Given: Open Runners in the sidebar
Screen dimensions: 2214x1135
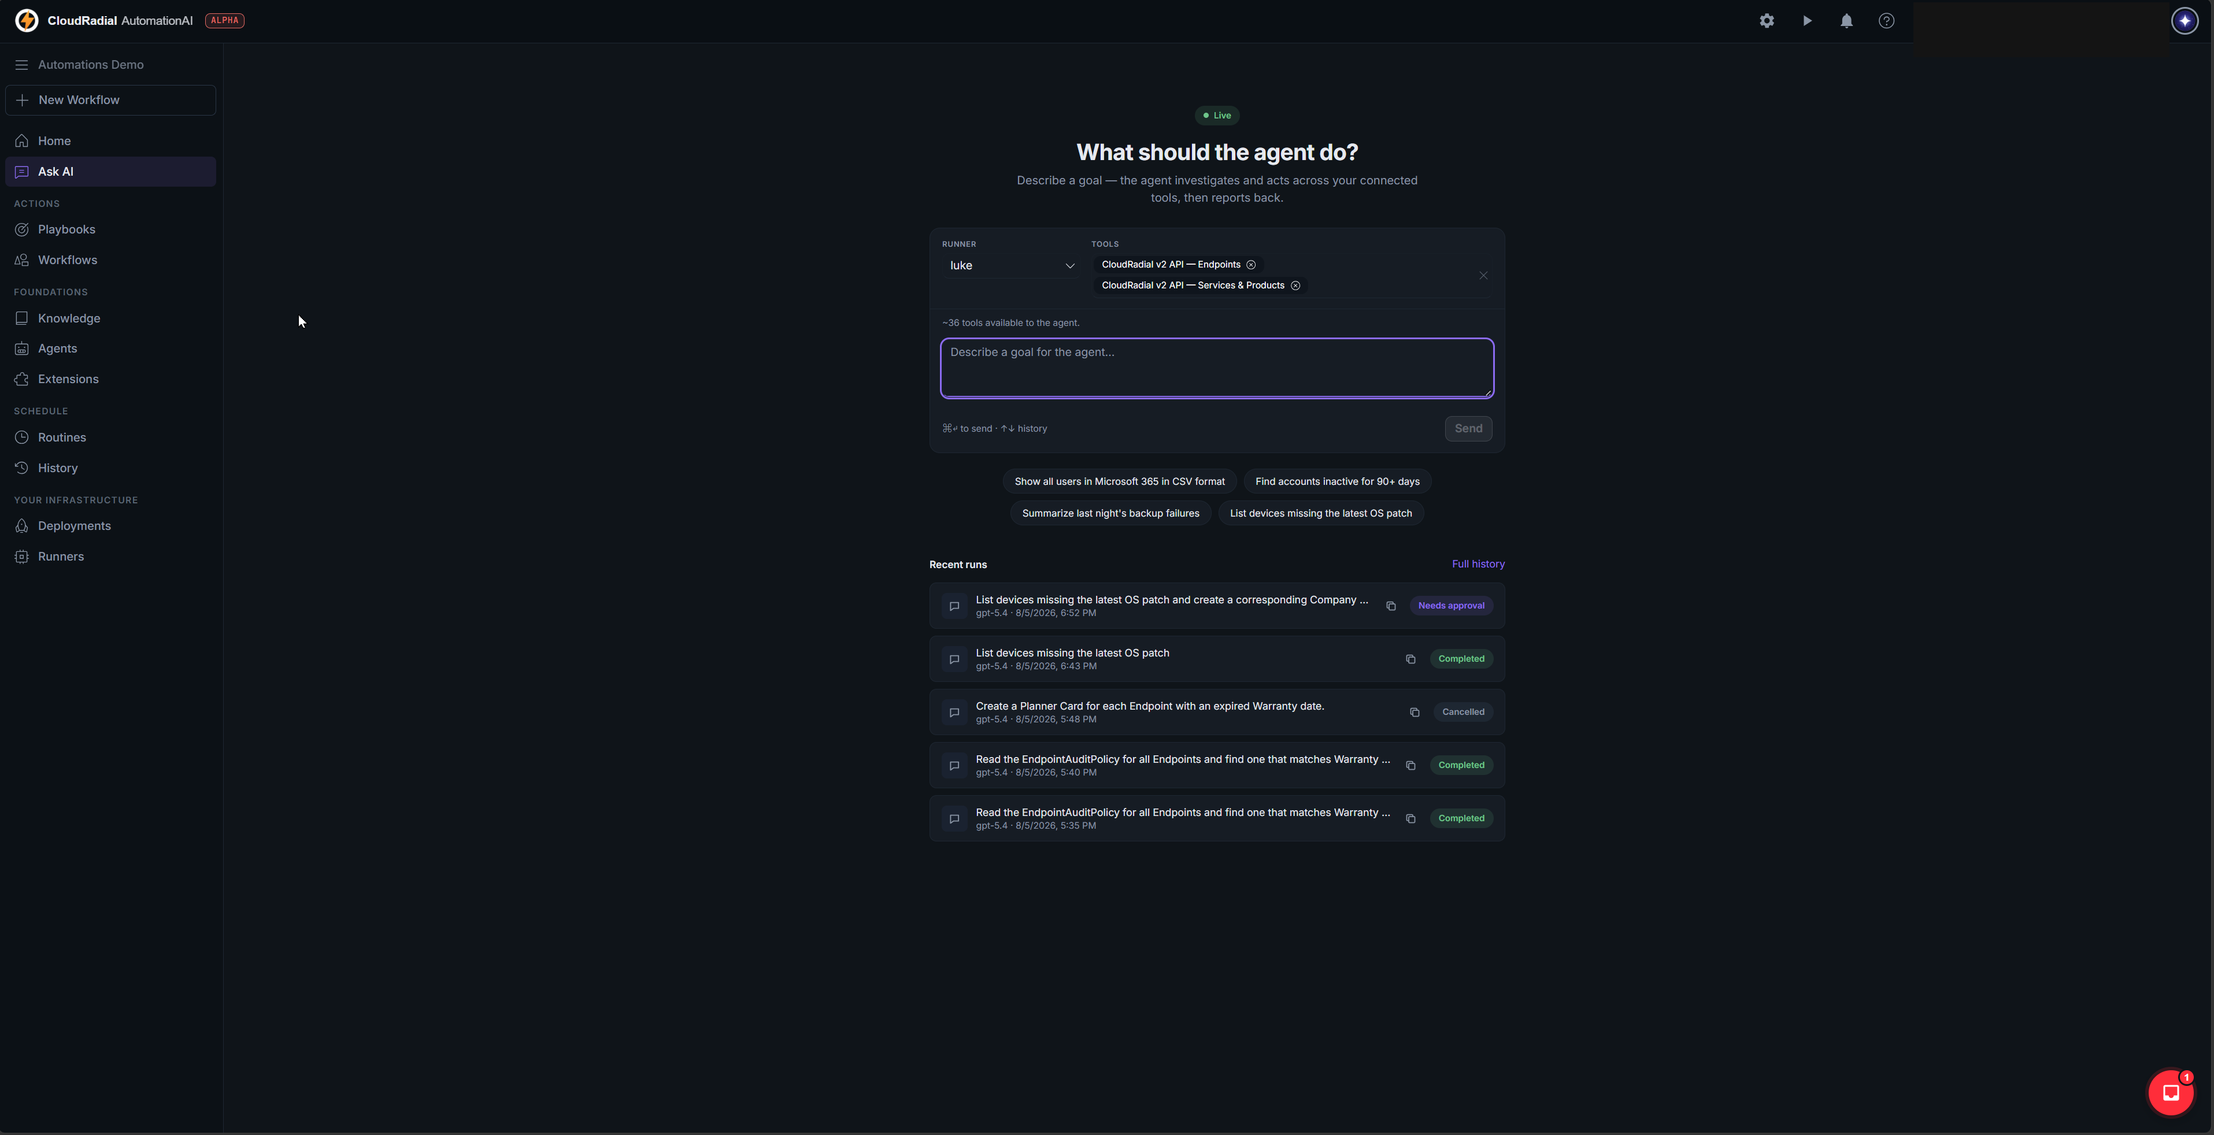Looking at the screenshot, I should tap(110, 556).
